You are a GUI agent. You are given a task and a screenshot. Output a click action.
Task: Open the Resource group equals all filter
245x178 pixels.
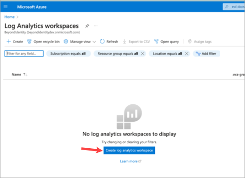pyautogui.click(x=118, y=54)
